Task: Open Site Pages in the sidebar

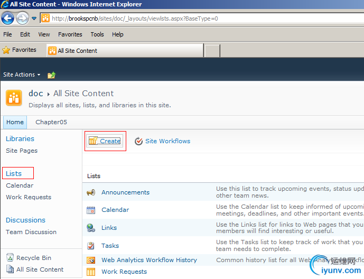Action: pyautogui.click(x=22, y=151)
